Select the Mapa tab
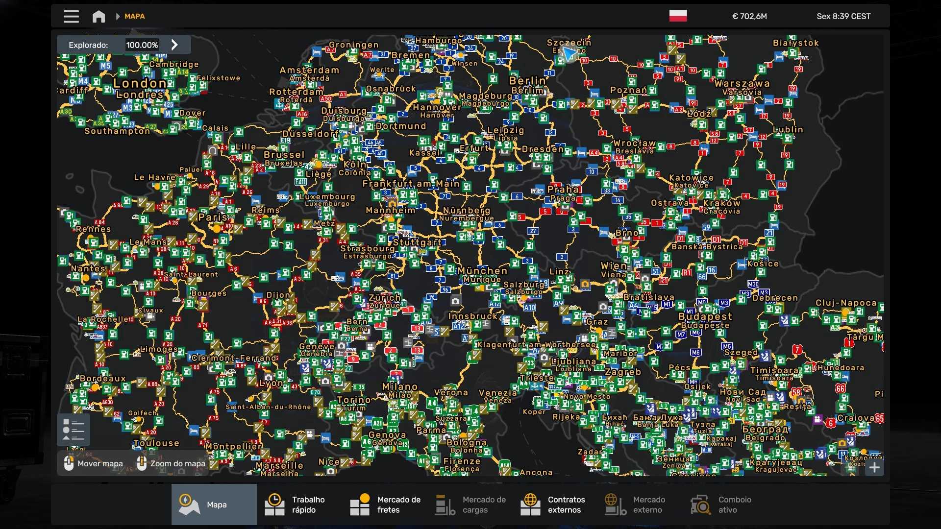Viewport: 941px width, 529px height. click(x=214, y=505)
